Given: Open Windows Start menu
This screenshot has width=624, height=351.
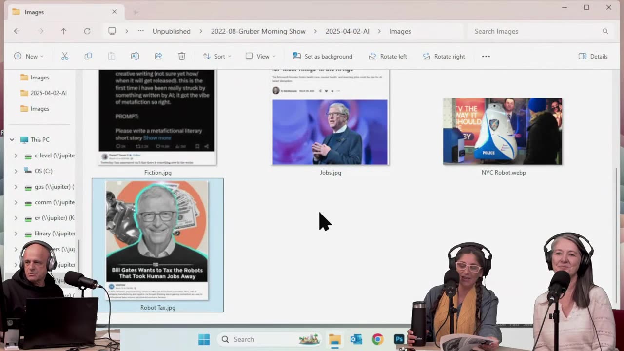Looking at the screenshot, I should [x=204, y=339].
